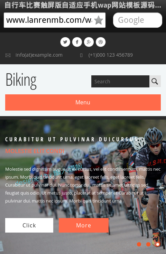166x254 pixels.
Task: Select the second slider pagination dot
Action: [x=148, y=244]
